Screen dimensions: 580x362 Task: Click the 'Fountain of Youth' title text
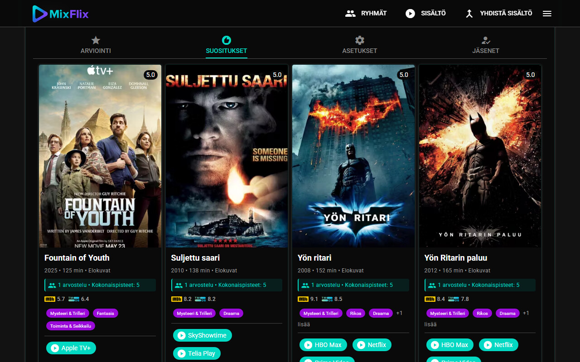click(77, 258)
